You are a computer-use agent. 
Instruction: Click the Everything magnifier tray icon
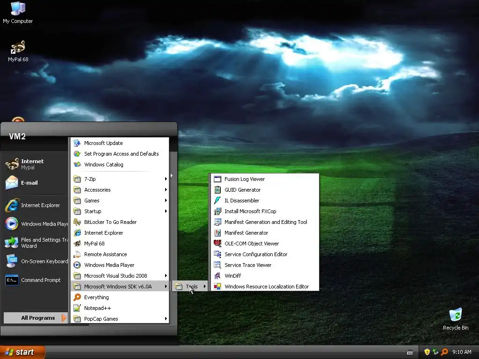tap(445, 352)
